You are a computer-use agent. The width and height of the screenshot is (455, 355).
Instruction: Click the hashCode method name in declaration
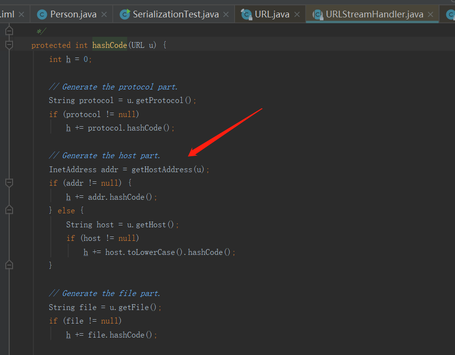coord(109,45)
